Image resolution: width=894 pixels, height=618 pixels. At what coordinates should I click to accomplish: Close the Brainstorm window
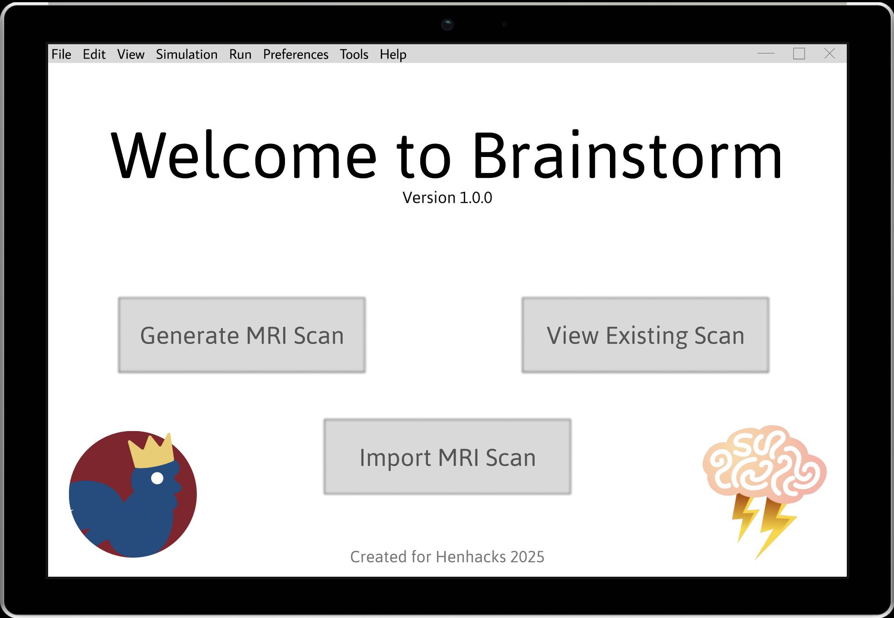[x=830, y=54]
